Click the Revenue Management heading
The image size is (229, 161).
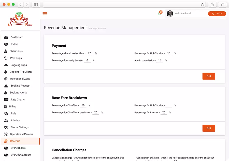coord(65,28)
